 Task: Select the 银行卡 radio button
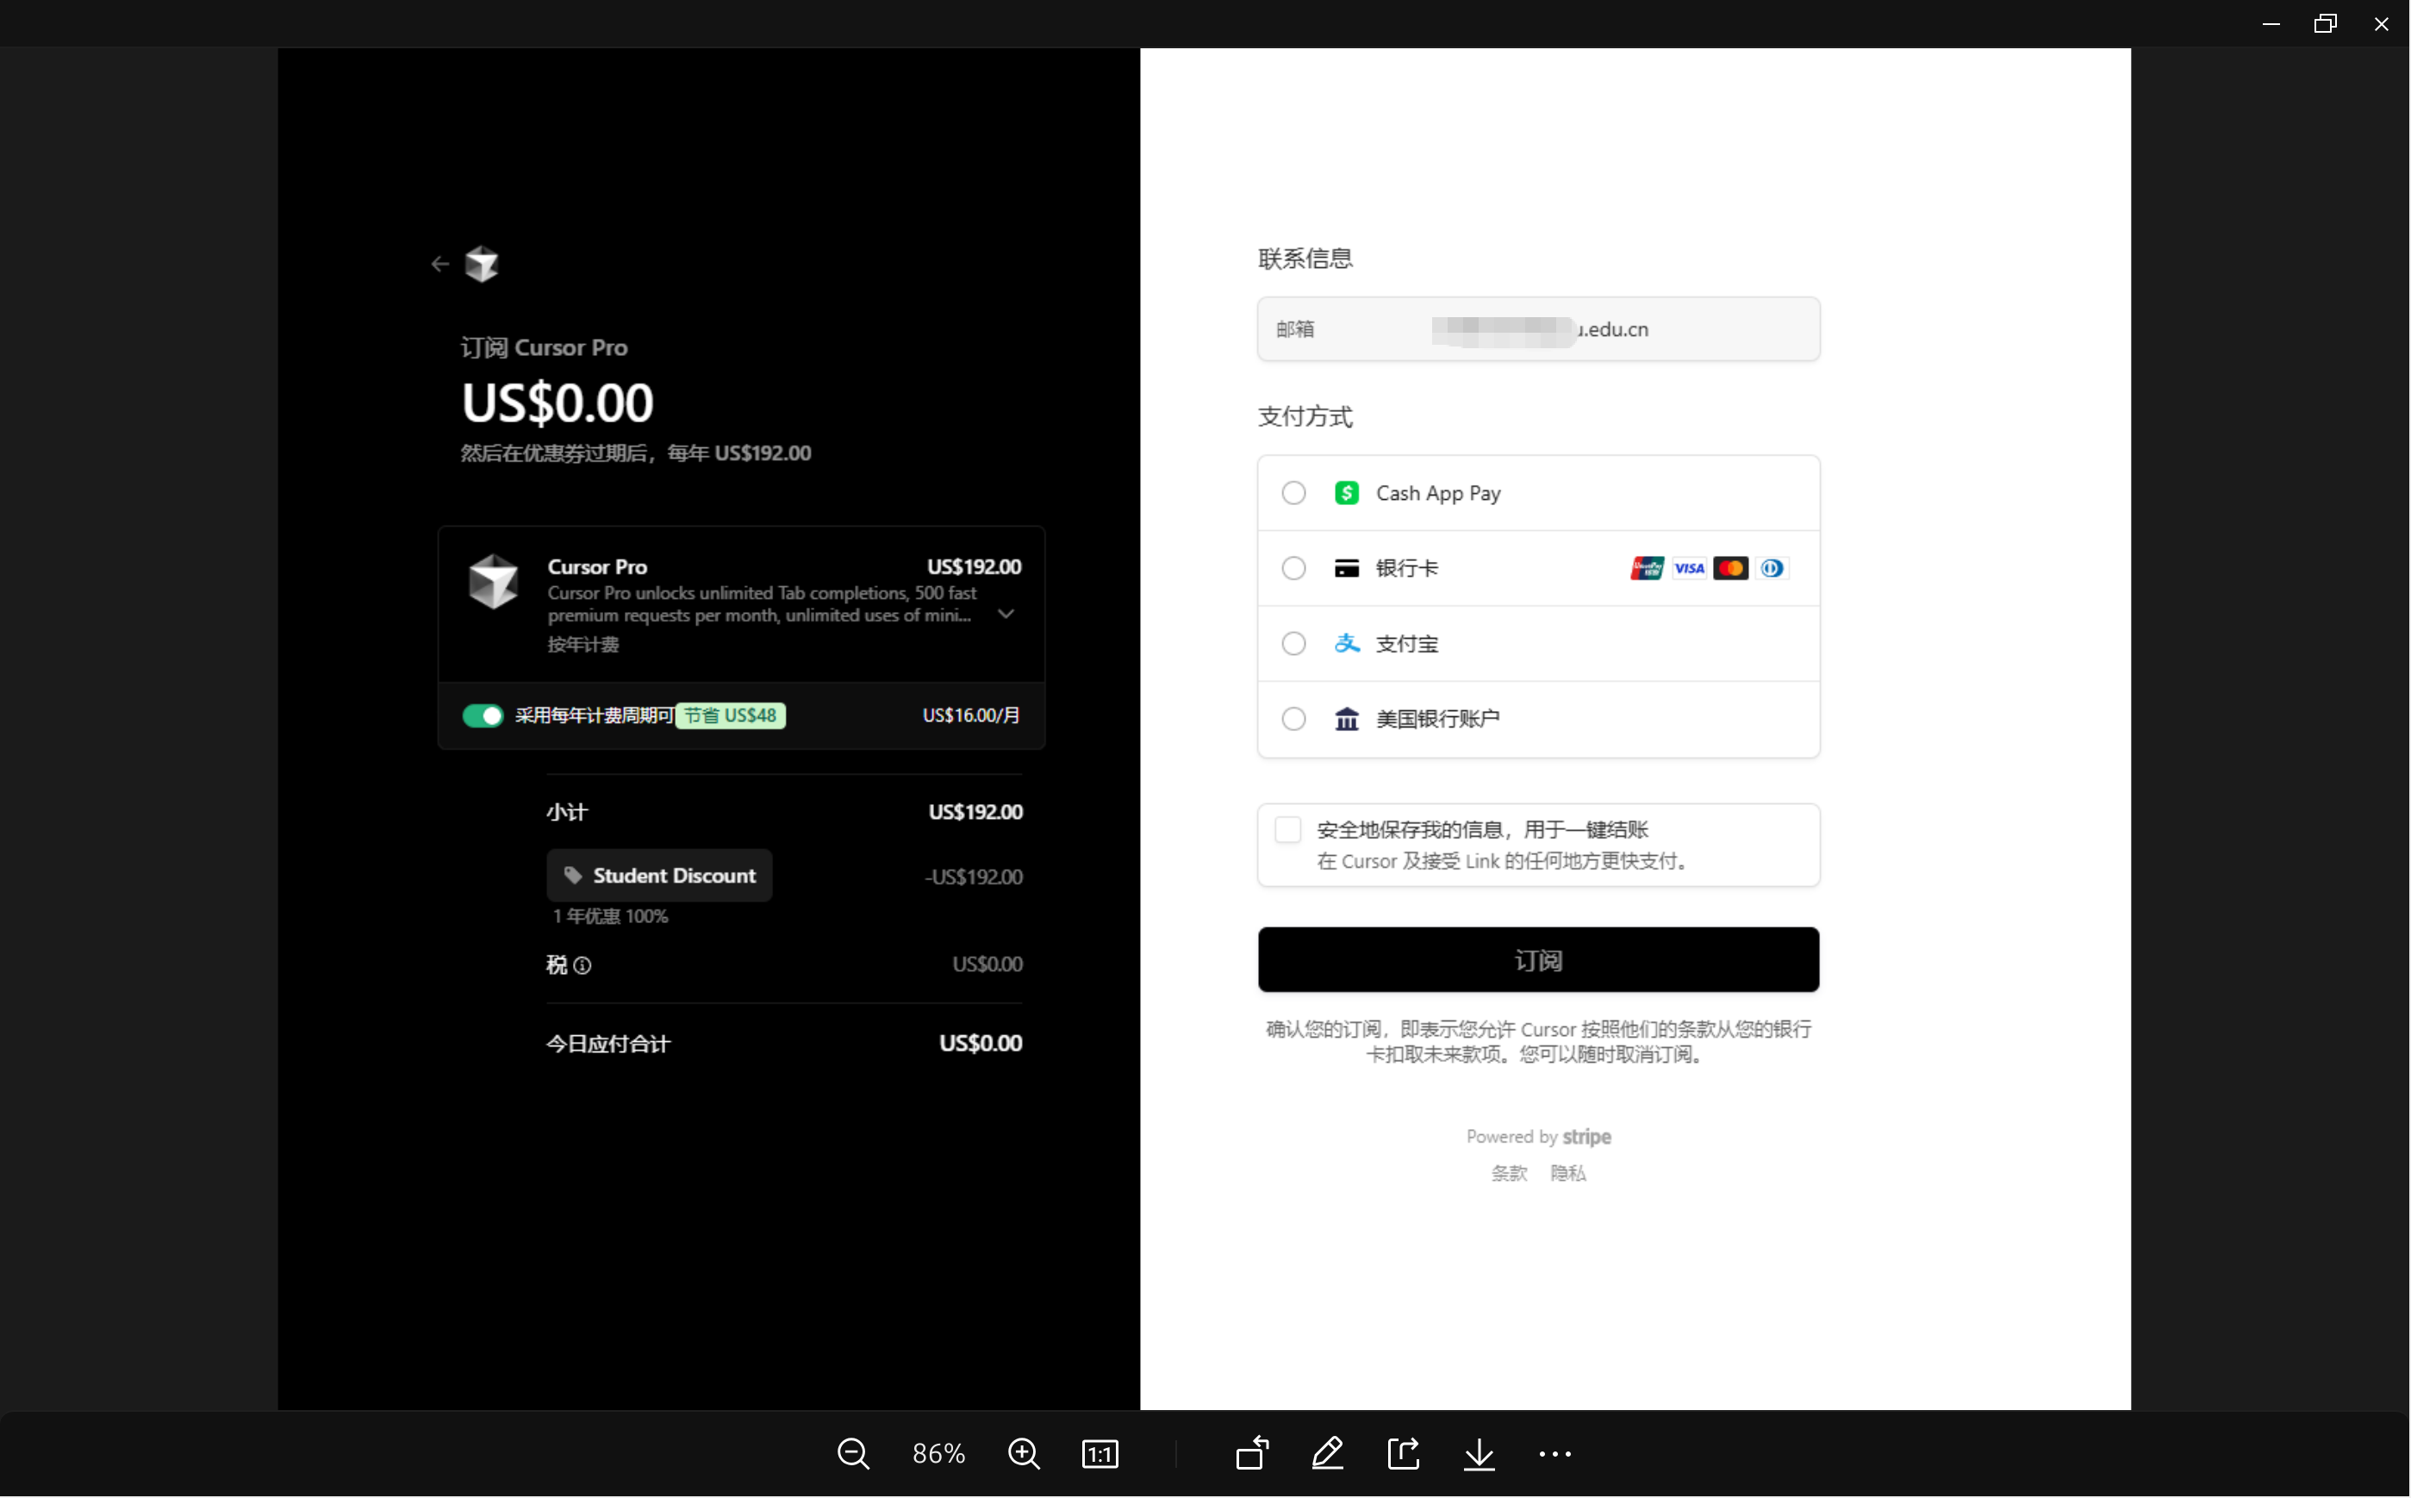pos(1293,569)
